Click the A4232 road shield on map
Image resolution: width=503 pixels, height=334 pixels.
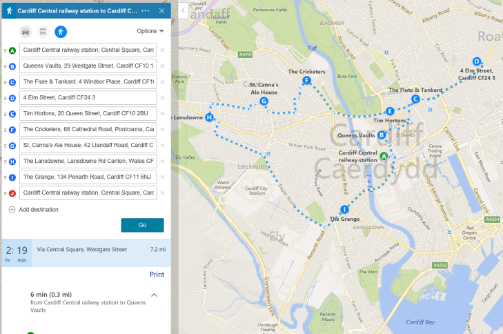[440, 266]
